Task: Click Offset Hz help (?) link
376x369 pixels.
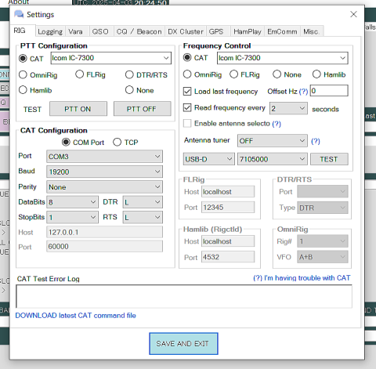Action: (303, 92)
